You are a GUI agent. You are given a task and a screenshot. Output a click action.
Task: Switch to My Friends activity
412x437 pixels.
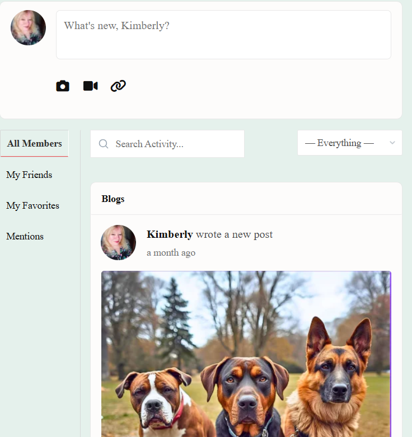click(29, 175)
